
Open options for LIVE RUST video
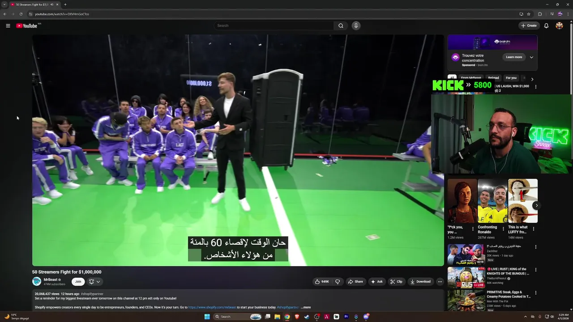point(535,270)
